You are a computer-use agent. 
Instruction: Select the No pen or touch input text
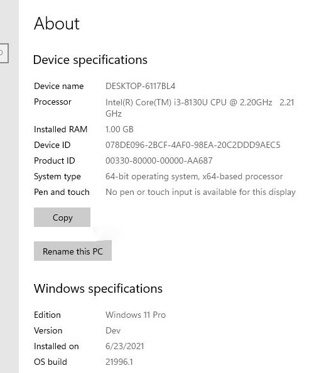click(x=200, y=192)
